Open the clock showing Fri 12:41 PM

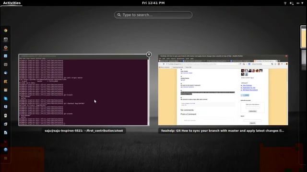click(x=153, y=3)
